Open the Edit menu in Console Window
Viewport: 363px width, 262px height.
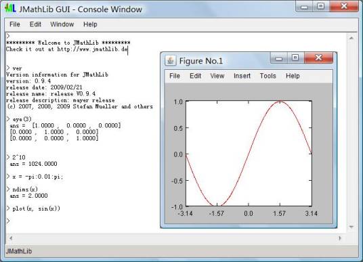pos(35,24)
